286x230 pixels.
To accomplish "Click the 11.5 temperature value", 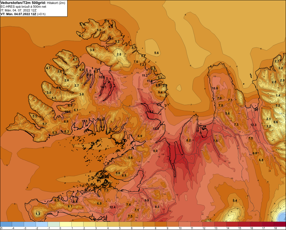I will click(x=84, y=121).
